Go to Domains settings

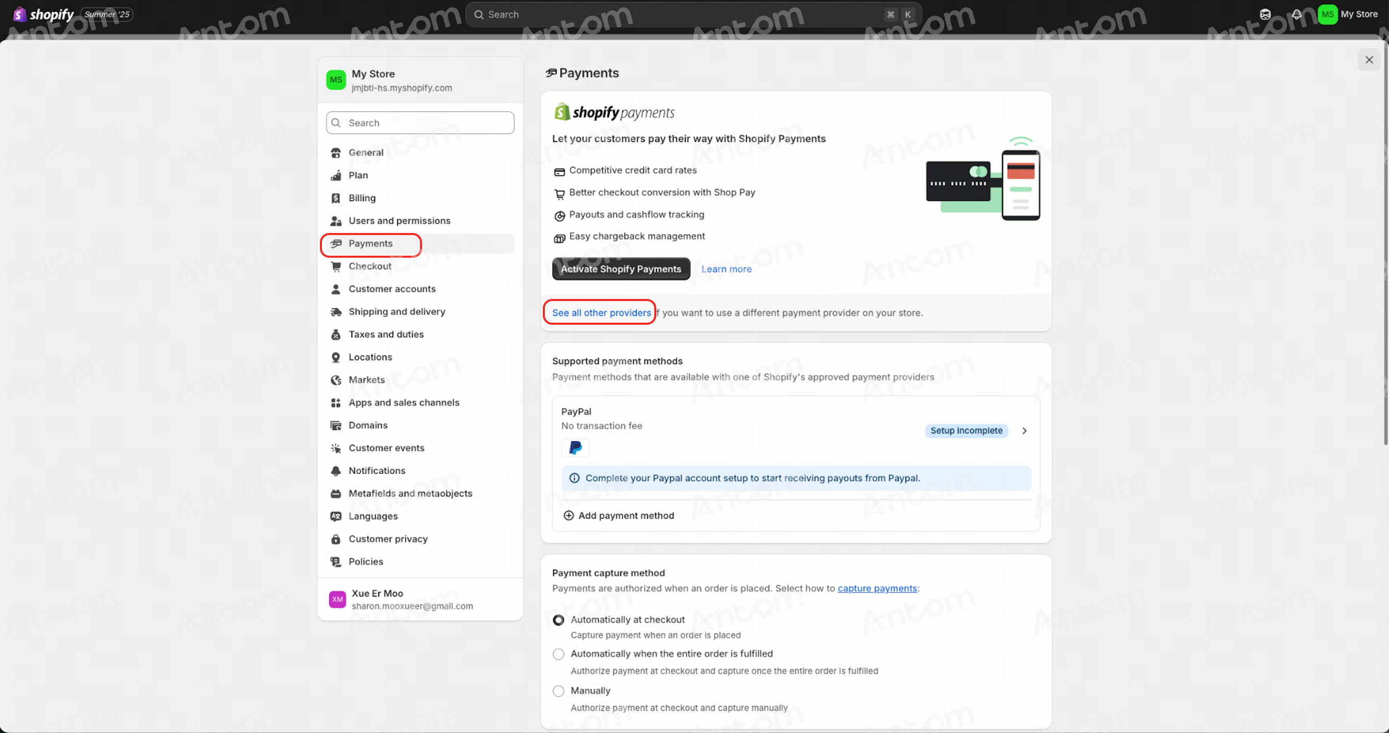pos(420,425)
